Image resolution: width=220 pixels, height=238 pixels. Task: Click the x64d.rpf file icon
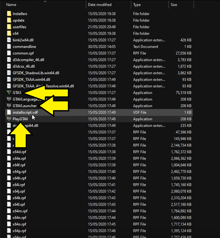9,152
